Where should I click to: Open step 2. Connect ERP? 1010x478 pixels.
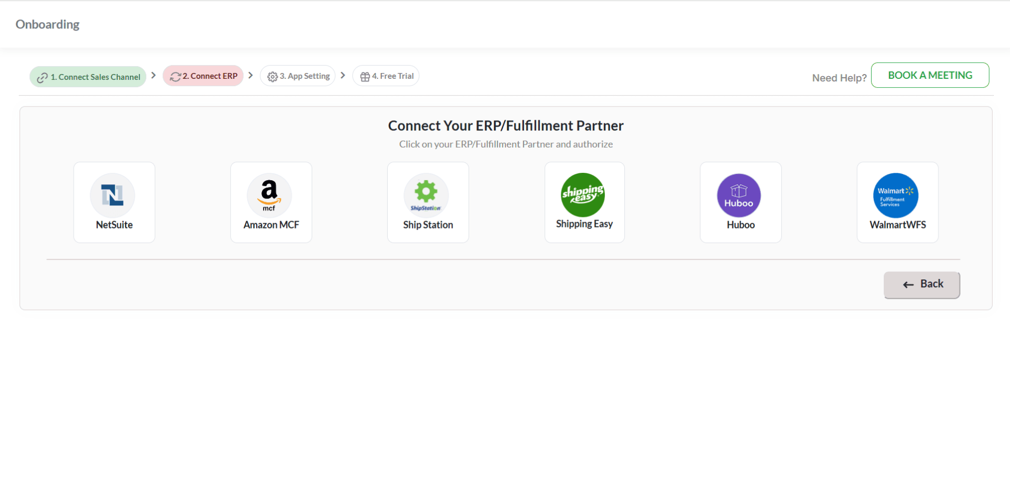pos(203,76)
